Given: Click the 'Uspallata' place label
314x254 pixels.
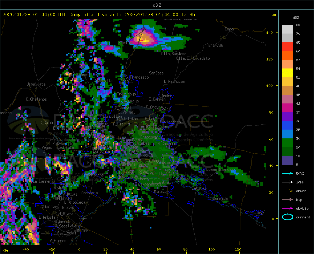Looking at the screenshot, I should 36,84.
